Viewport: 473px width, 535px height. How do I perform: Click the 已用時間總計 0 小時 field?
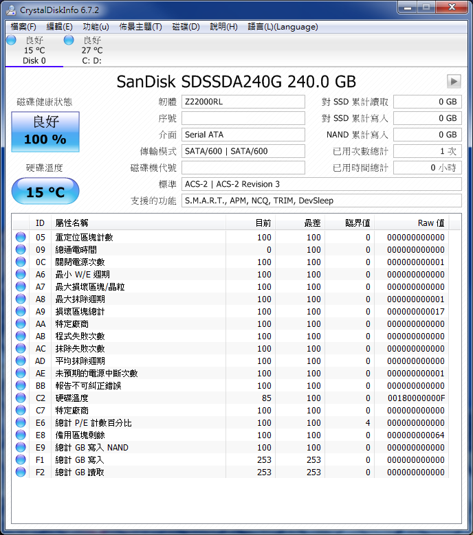coord(427,168)
